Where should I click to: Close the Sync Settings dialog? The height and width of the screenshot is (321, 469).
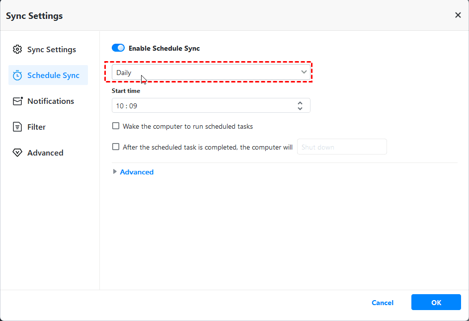tap(458, 15)
